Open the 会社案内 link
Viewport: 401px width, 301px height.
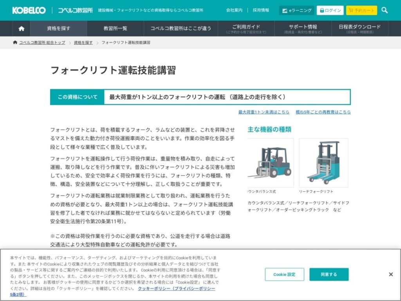coord(234,10)
